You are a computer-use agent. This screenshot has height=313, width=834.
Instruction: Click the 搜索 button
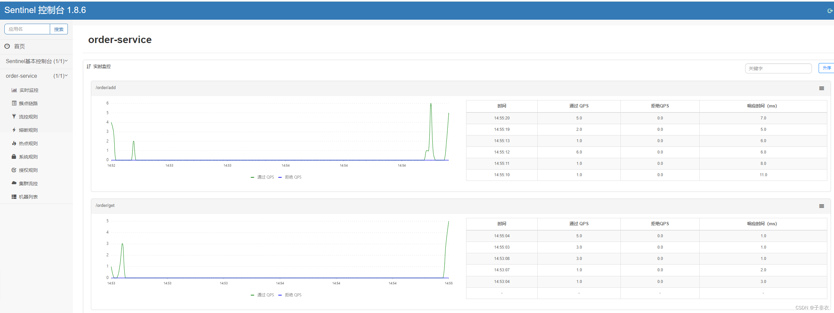pos(59,29)
